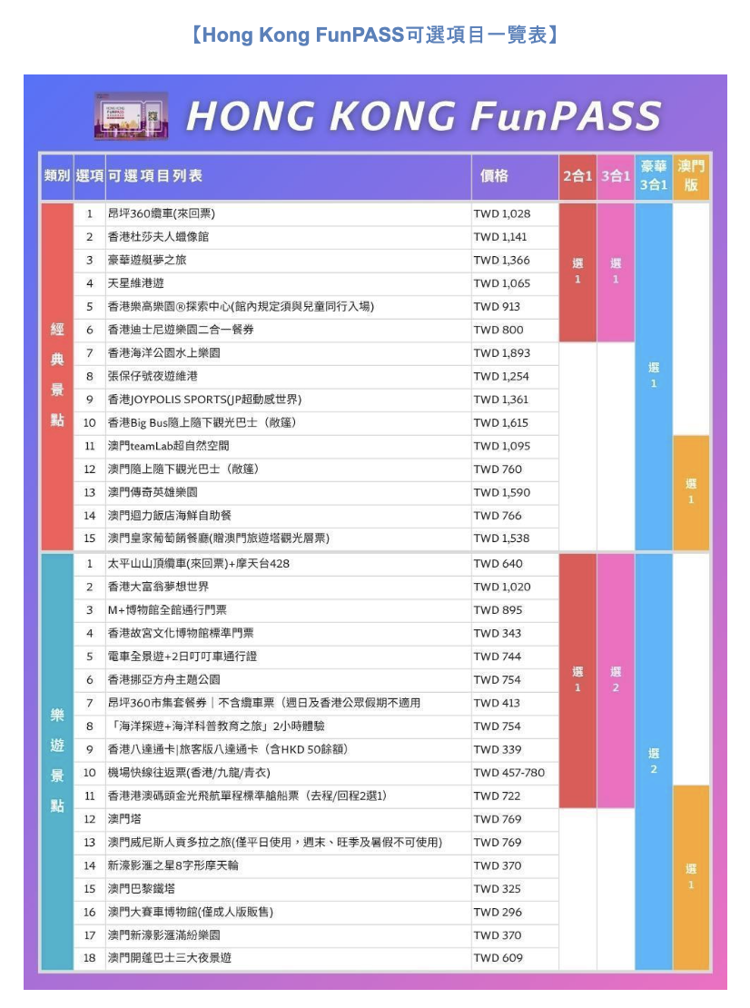
Task: Click red 選1 block in upper 2合1 column
Action: pos(577,272)
